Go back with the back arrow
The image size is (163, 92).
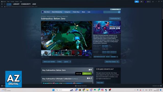[x=2, y=4]
